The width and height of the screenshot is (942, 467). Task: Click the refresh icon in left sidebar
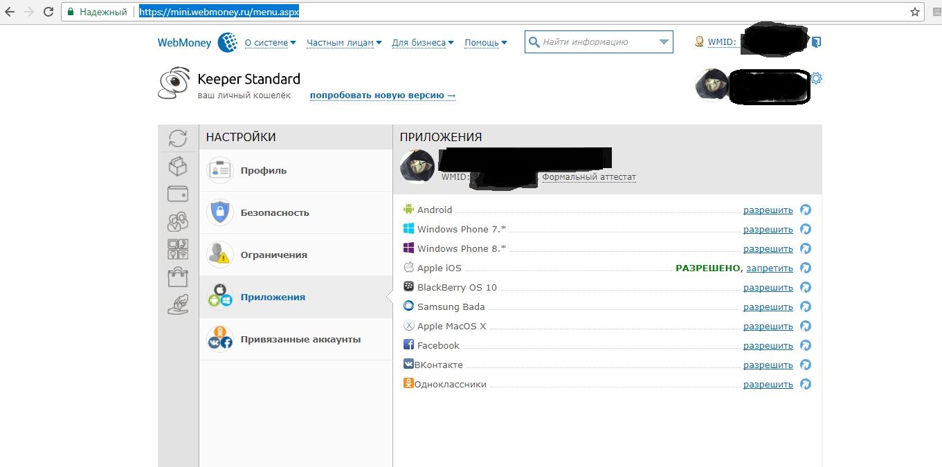pos(178,138)
